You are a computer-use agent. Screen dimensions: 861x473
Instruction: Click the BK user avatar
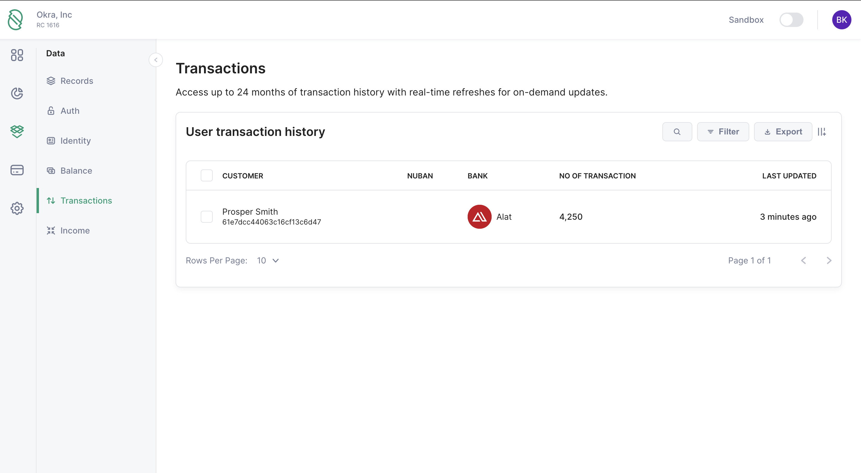(x=841, y=20)
